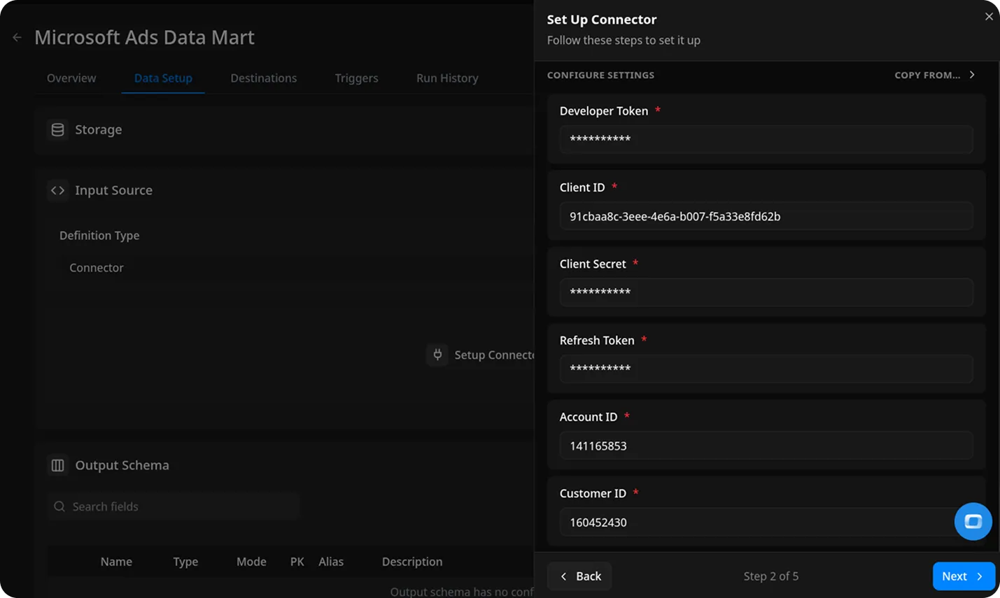Focus the Developer Token field
Viewport: 1000px width, 598px height.
[766, 139]
